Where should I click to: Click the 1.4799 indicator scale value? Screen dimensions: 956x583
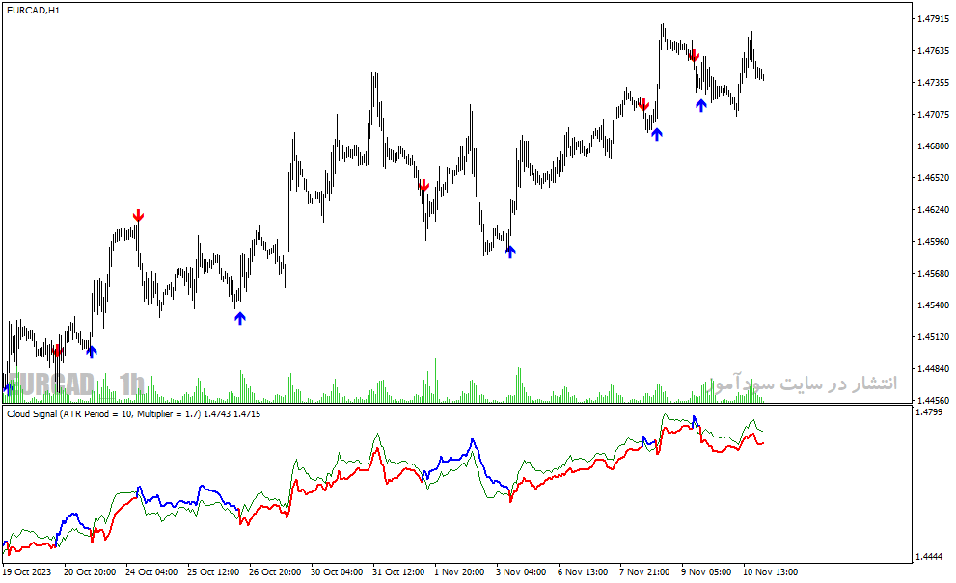pos(930,411)
